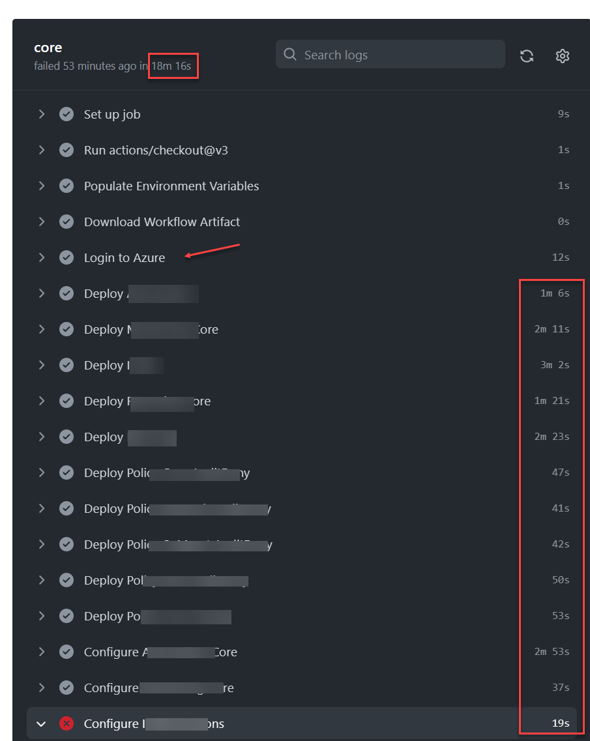Image resolution: width=590 pixels, height=741 pixels.
Task: Select the Download Workflow Artifact step
Action: click(162, 221)
